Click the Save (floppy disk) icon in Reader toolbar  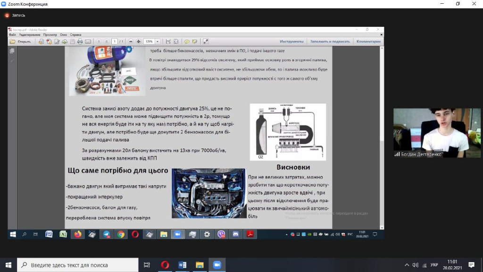point(72,42)
